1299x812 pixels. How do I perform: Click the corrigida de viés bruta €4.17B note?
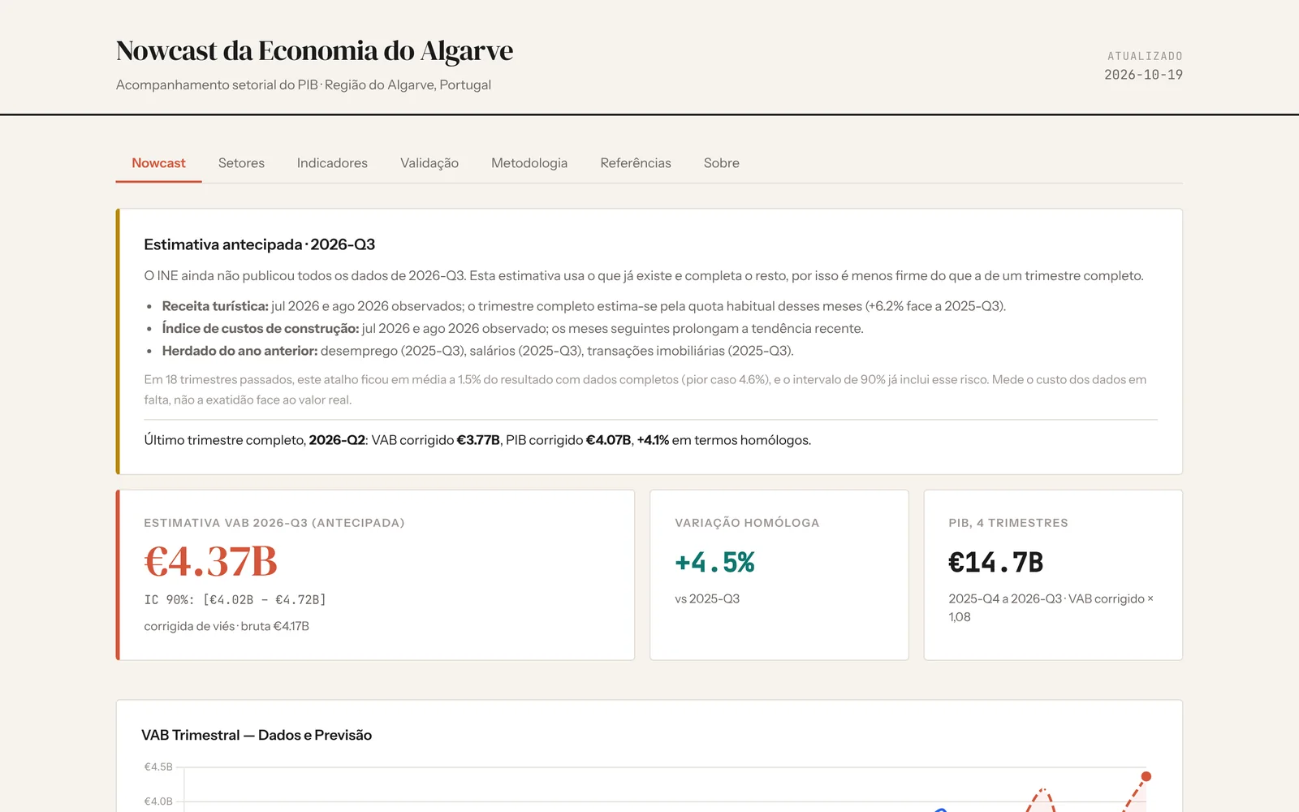click(x=227, y=626)
